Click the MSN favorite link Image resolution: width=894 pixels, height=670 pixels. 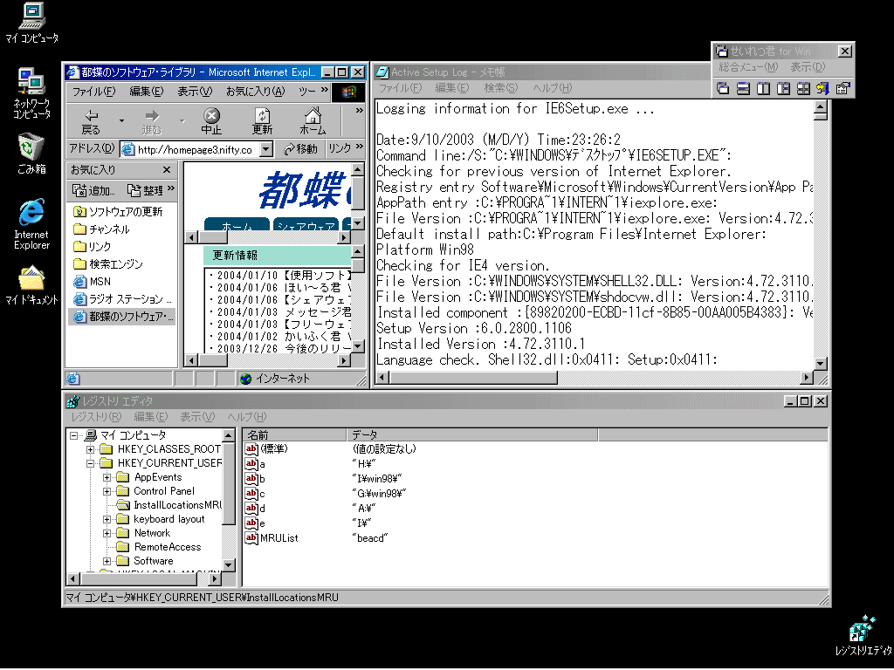93,282
